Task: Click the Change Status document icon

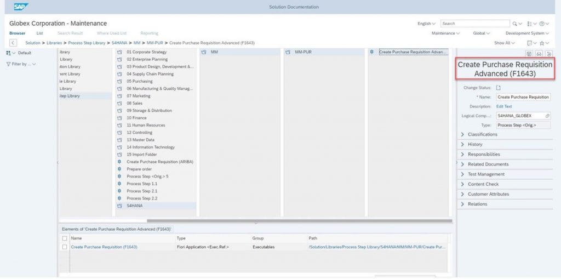Action: [x=499, y=88]
